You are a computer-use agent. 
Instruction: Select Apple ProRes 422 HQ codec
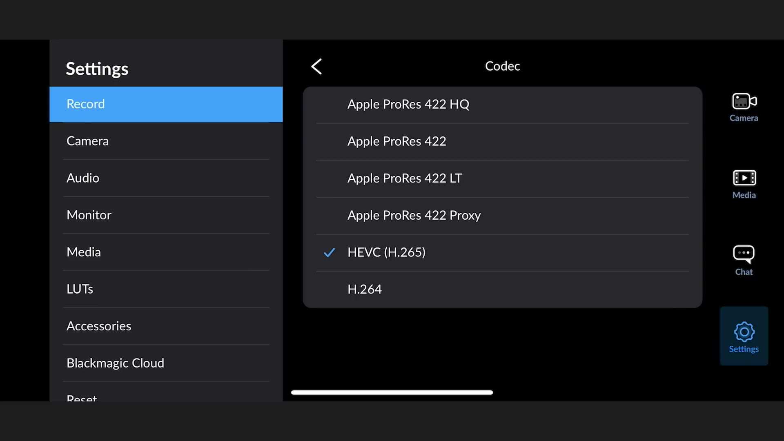tap(502, 105)
